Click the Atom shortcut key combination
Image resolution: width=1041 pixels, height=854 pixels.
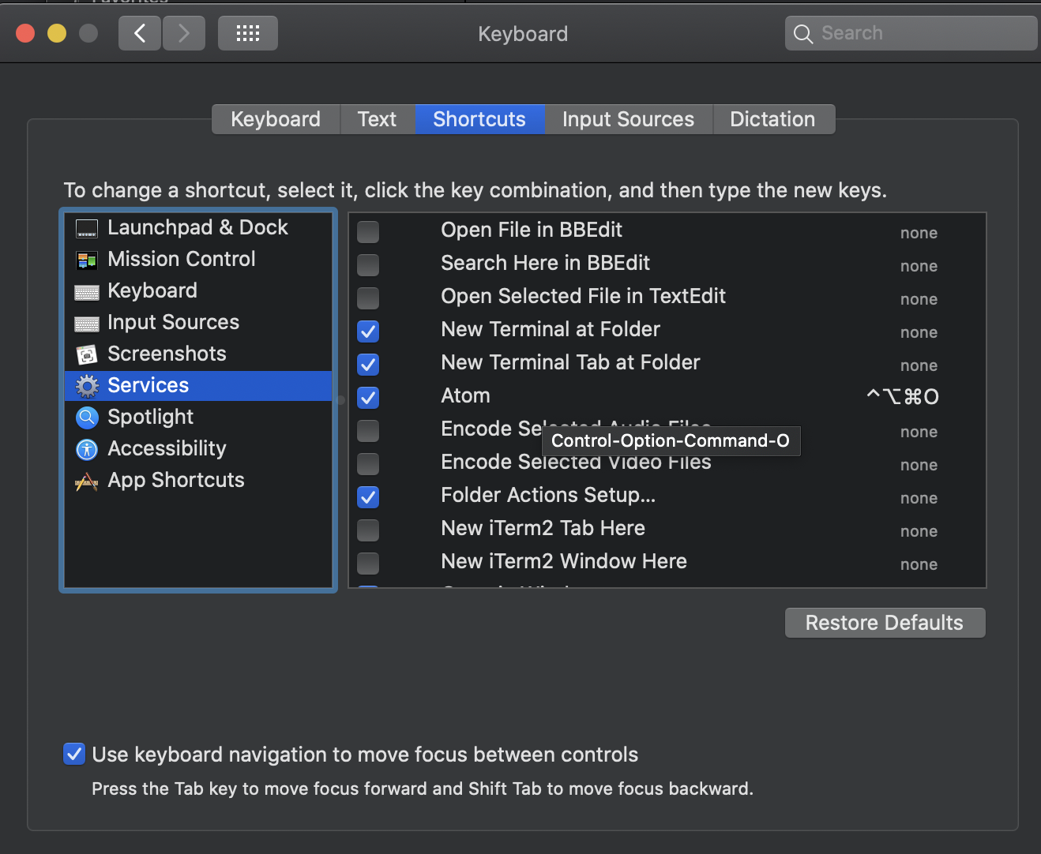pyautogui.click(x=903, y=396)
